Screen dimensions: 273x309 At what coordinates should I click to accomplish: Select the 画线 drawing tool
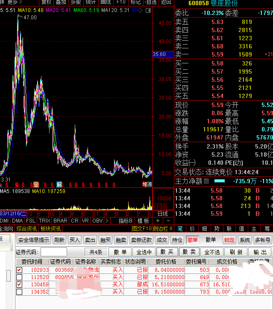(106, 2)
